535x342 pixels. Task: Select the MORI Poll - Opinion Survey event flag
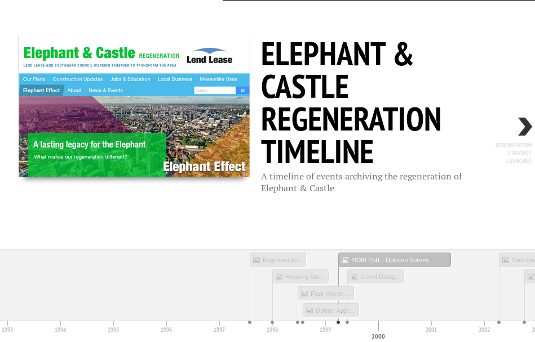(395, 260)
